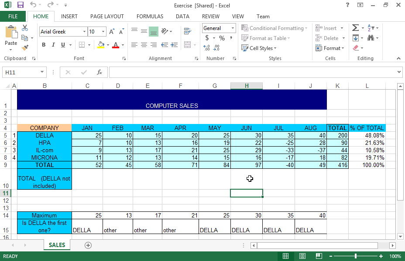This screenshot has width=405, height=261.
Task: Save the workbook with the floppy disk icon
Action: 20,5
